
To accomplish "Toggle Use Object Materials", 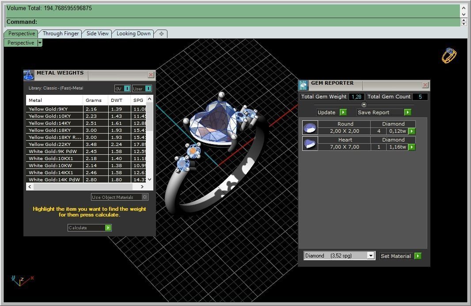I will (x=120, y=197).
